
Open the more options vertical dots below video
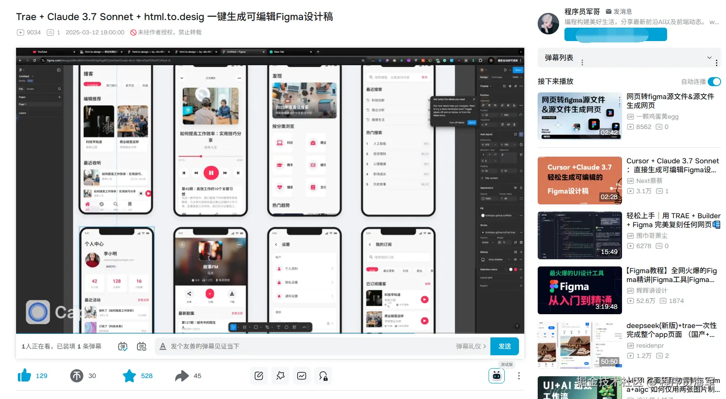[519, 376]
